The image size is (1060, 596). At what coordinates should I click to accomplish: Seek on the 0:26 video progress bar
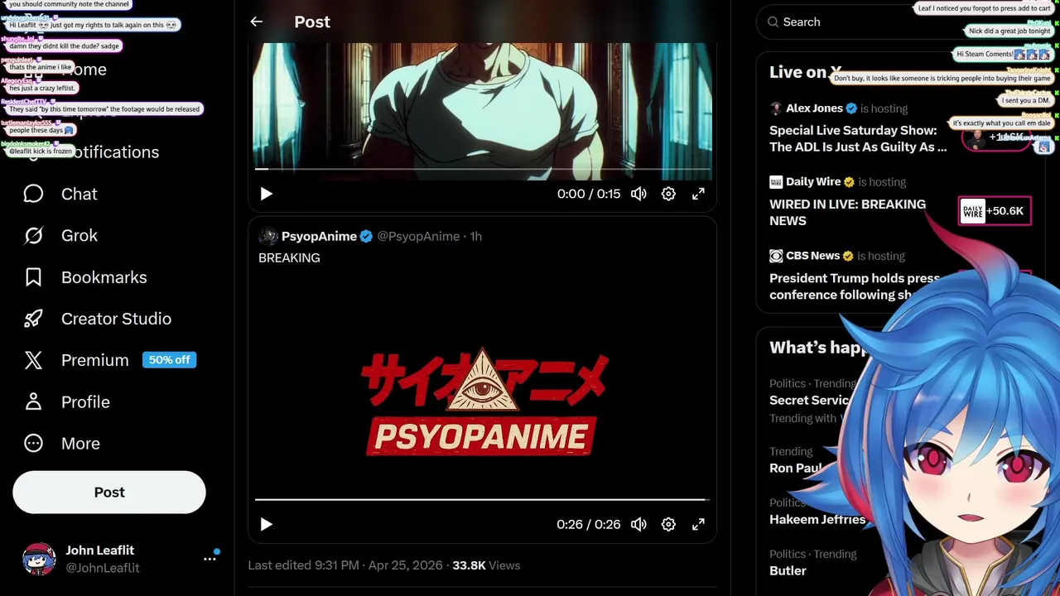pyautogui.click(x=482, y=500)
